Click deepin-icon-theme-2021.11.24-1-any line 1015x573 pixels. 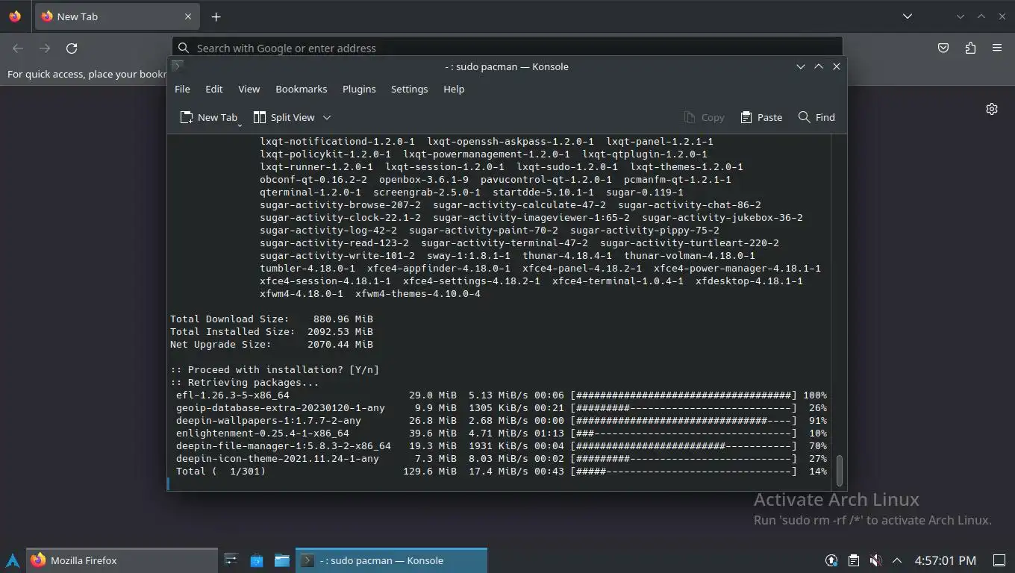(502, 459)
